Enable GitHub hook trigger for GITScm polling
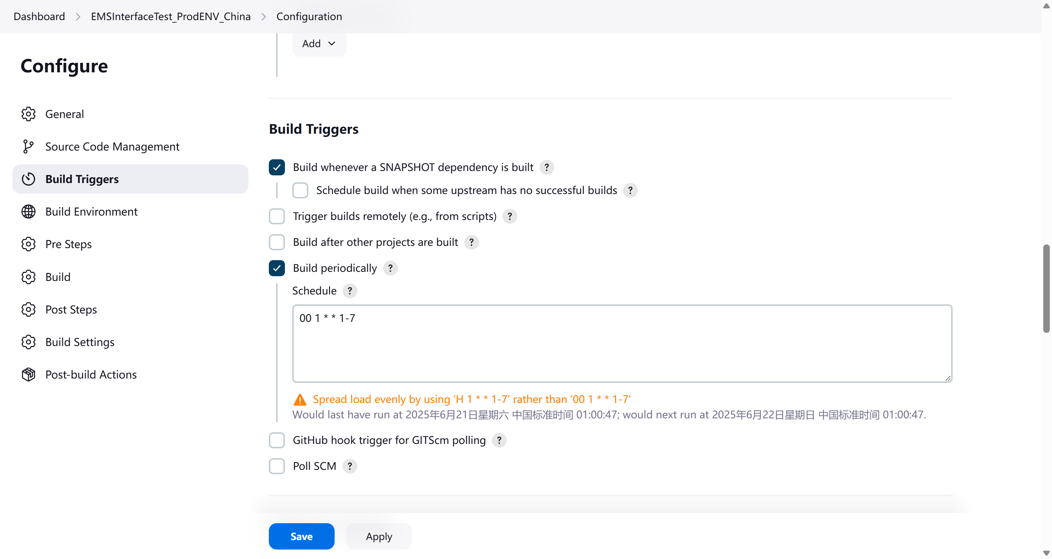 pos(277,440)
